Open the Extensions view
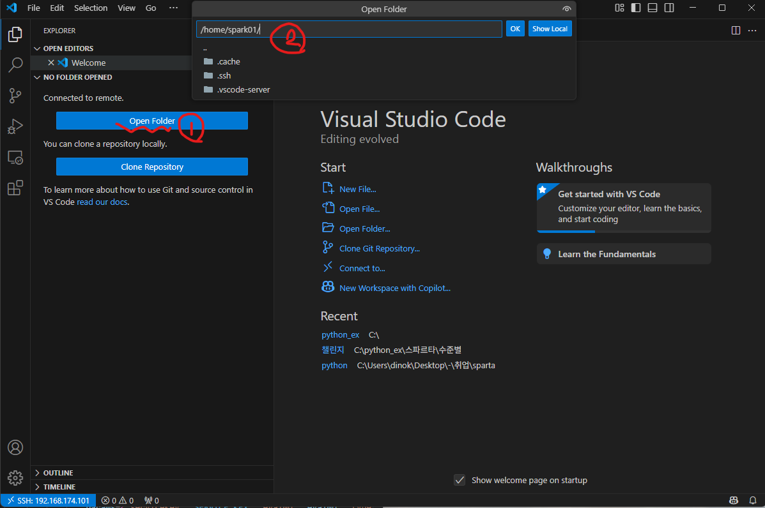 coord(15,188)
